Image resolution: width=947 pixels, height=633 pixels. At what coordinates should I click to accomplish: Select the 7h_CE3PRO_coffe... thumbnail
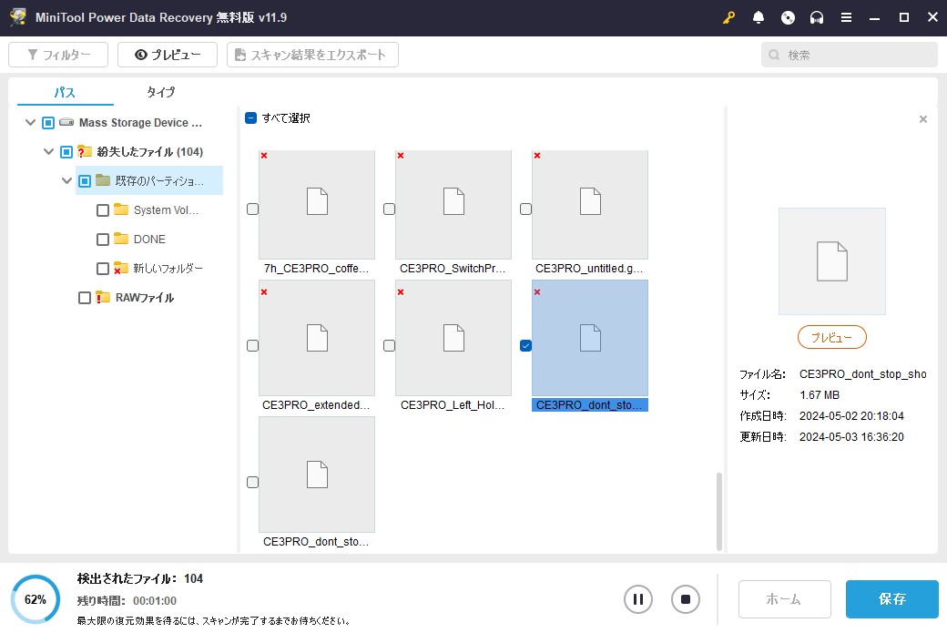tap(317, 205)
